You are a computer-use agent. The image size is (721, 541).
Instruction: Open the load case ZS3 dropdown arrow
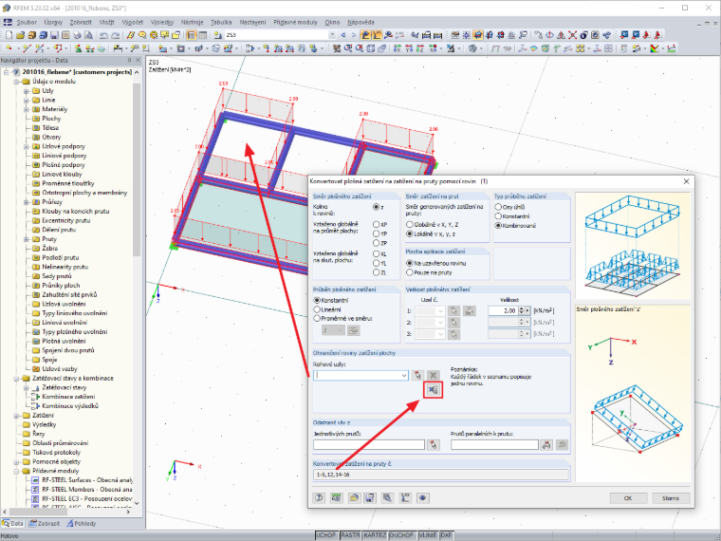[x=332, y=35]
